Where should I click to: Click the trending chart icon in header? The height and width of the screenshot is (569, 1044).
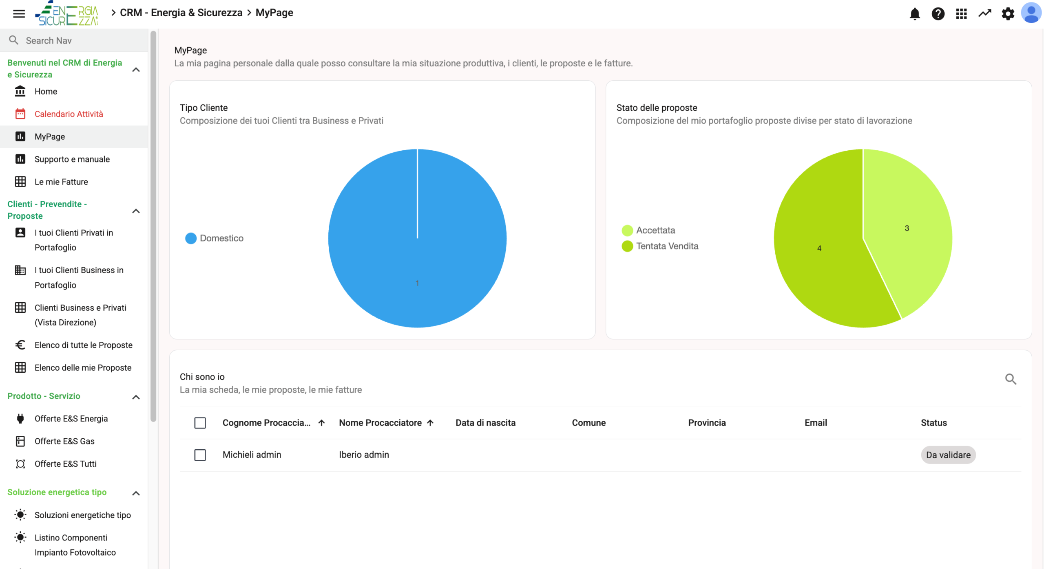tap(984, 14)
